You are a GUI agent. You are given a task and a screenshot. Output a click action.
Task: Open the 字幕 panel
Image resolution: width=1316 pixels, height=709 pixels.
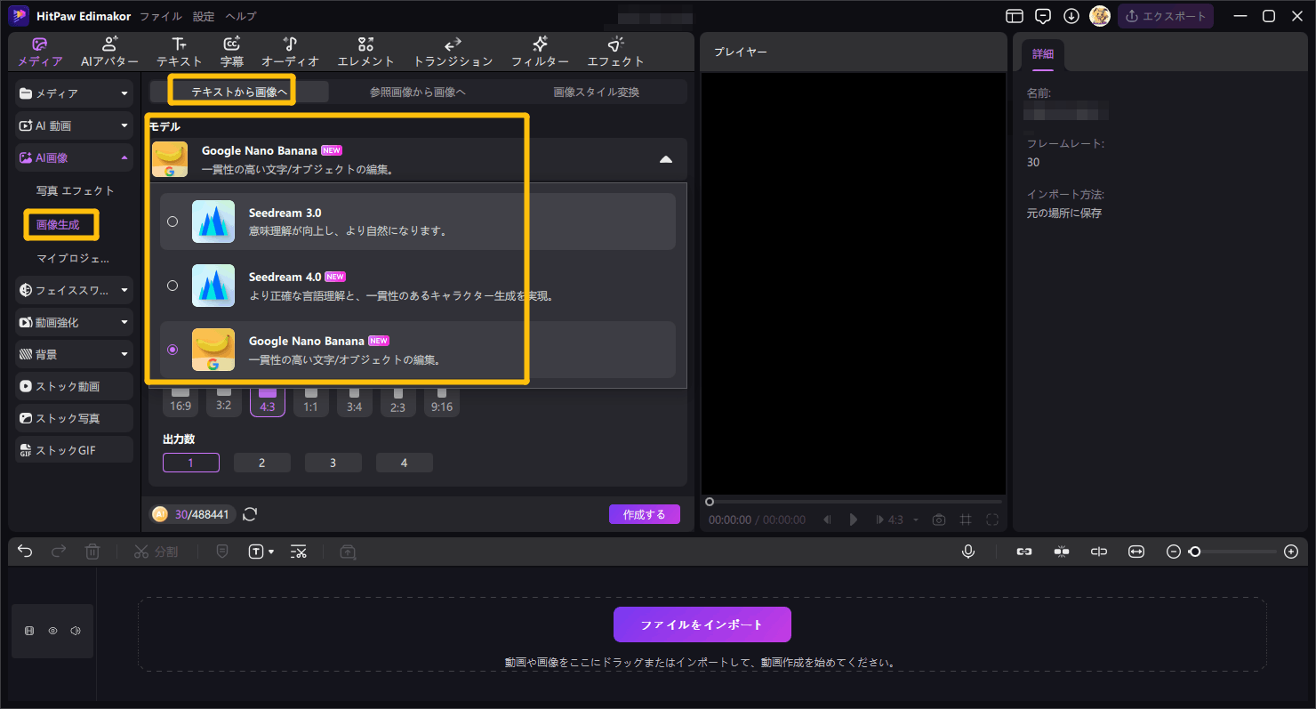pyautogui.click(x=231, y=51)
